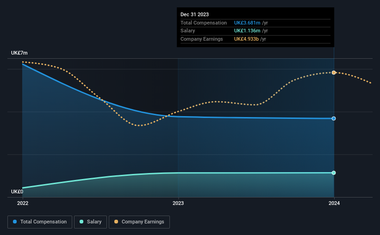The width and height of the screenshot is (380, 235).
Task: Click the 2022 x-axis label
Action: [23, 203]
